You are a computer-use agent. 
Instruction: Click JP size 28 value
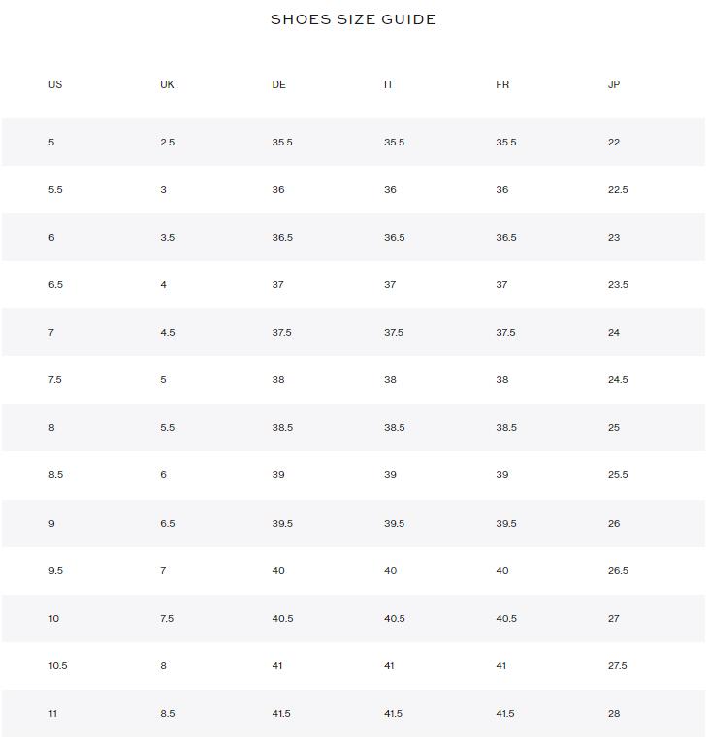614,714
